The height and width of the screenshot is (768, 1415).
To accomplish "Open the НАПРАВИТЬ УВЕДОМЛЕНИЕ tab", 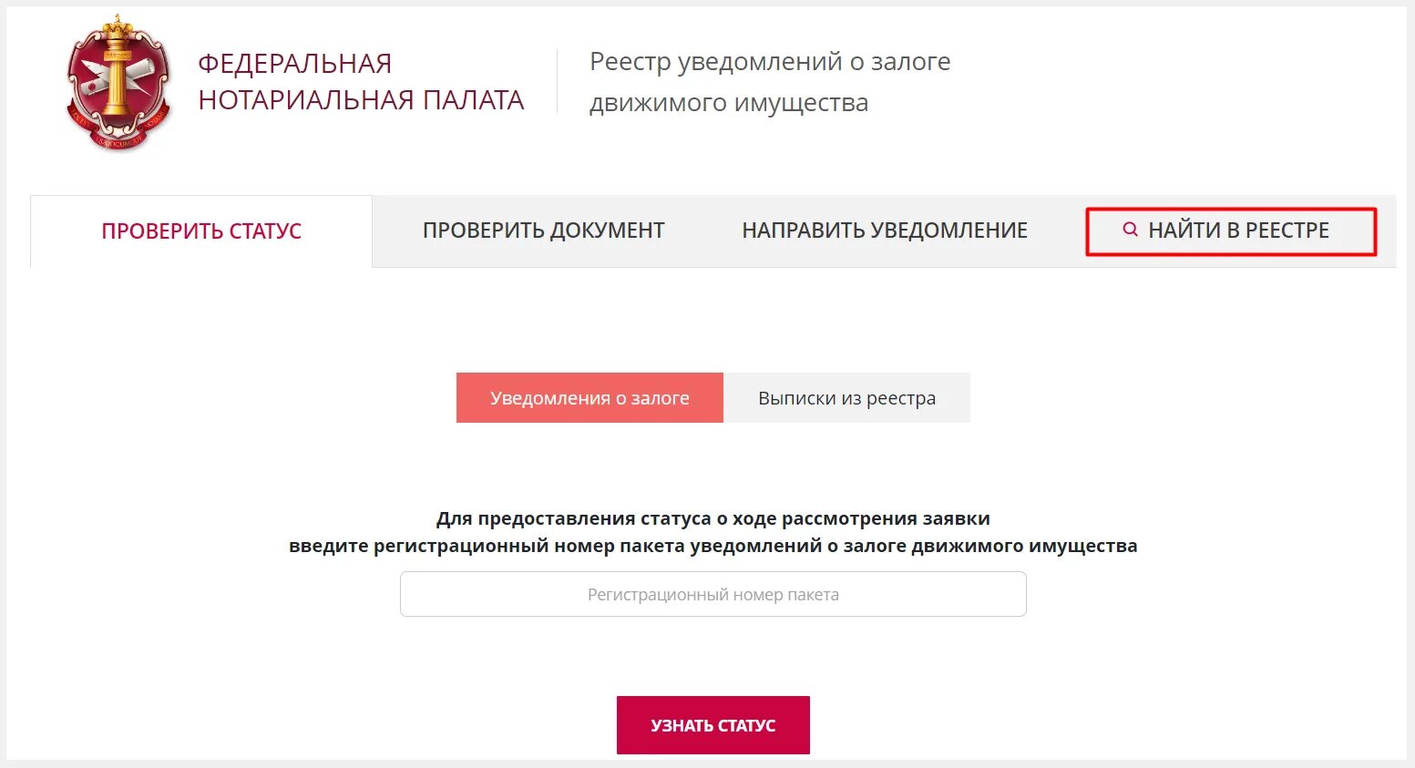I will [x=885, y=230].
